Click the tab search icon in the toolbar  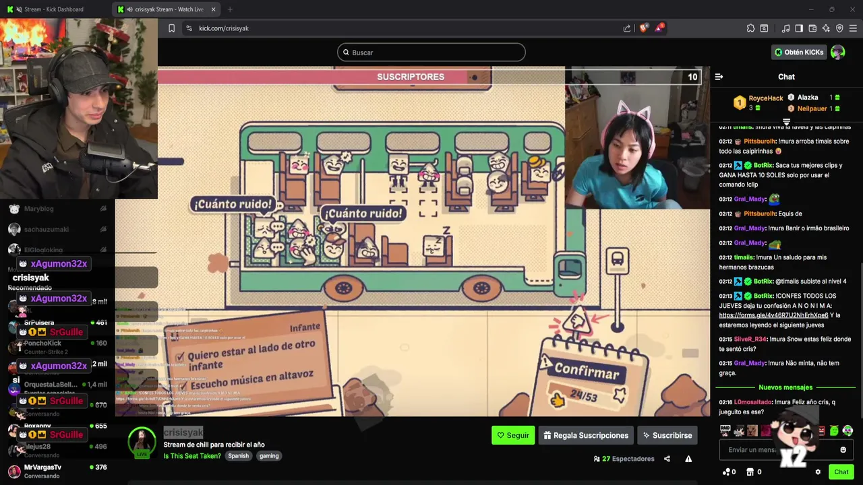pyautogui.click(x=764, y=28)
